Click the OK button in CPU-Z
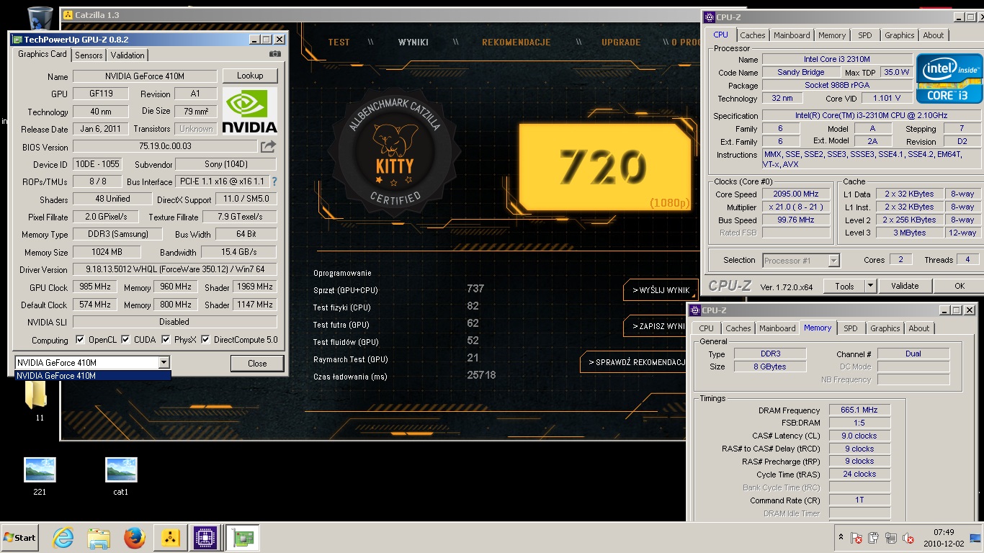Screen dimensions: 984x553 pyautogui.click(x=959, y=286)
